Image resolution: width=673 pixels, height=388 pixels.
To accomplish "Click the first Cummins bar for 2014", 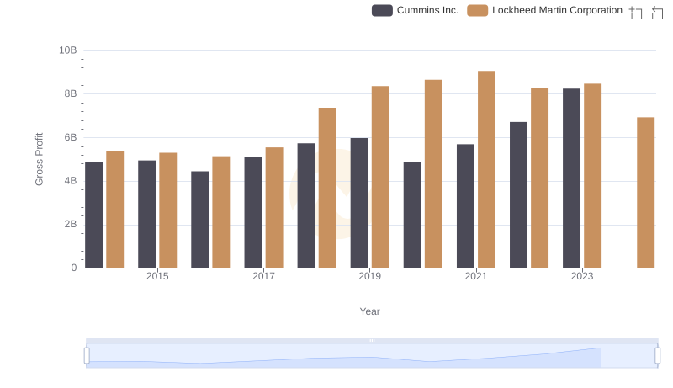I will 93,215.
